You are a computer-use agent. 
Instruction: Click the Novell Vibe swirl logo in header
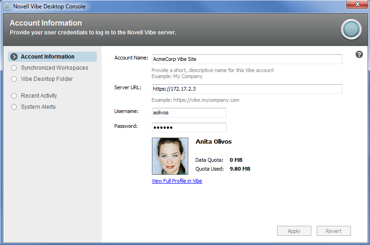tap(350, 29)
